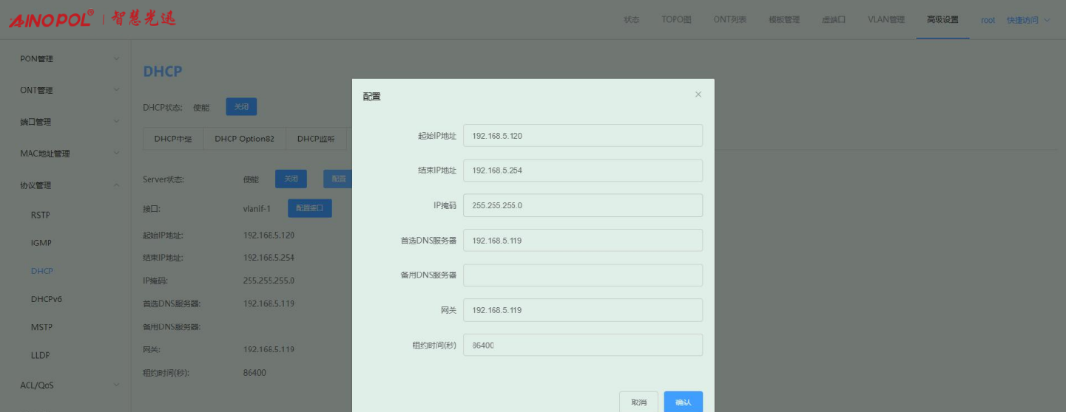Select IGMP in the sidebar
1066x412 pixels.
(41, 243)
